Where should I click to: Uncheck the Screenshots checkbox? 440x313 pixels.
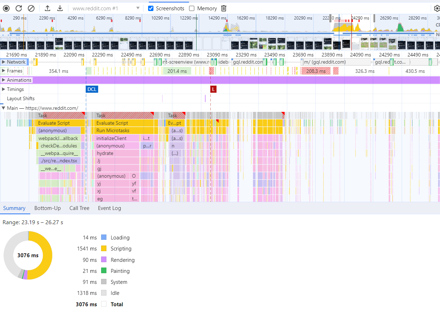click(151, 8)
